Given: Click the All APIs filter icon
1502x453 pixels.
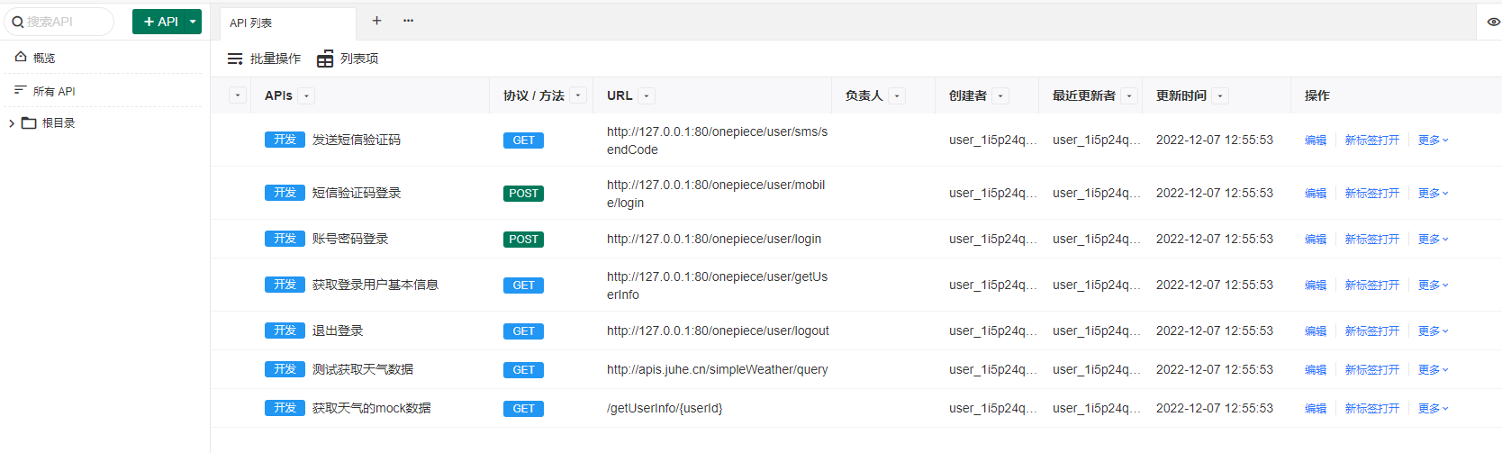Looking at the screenshot, I should coord(20,90).
